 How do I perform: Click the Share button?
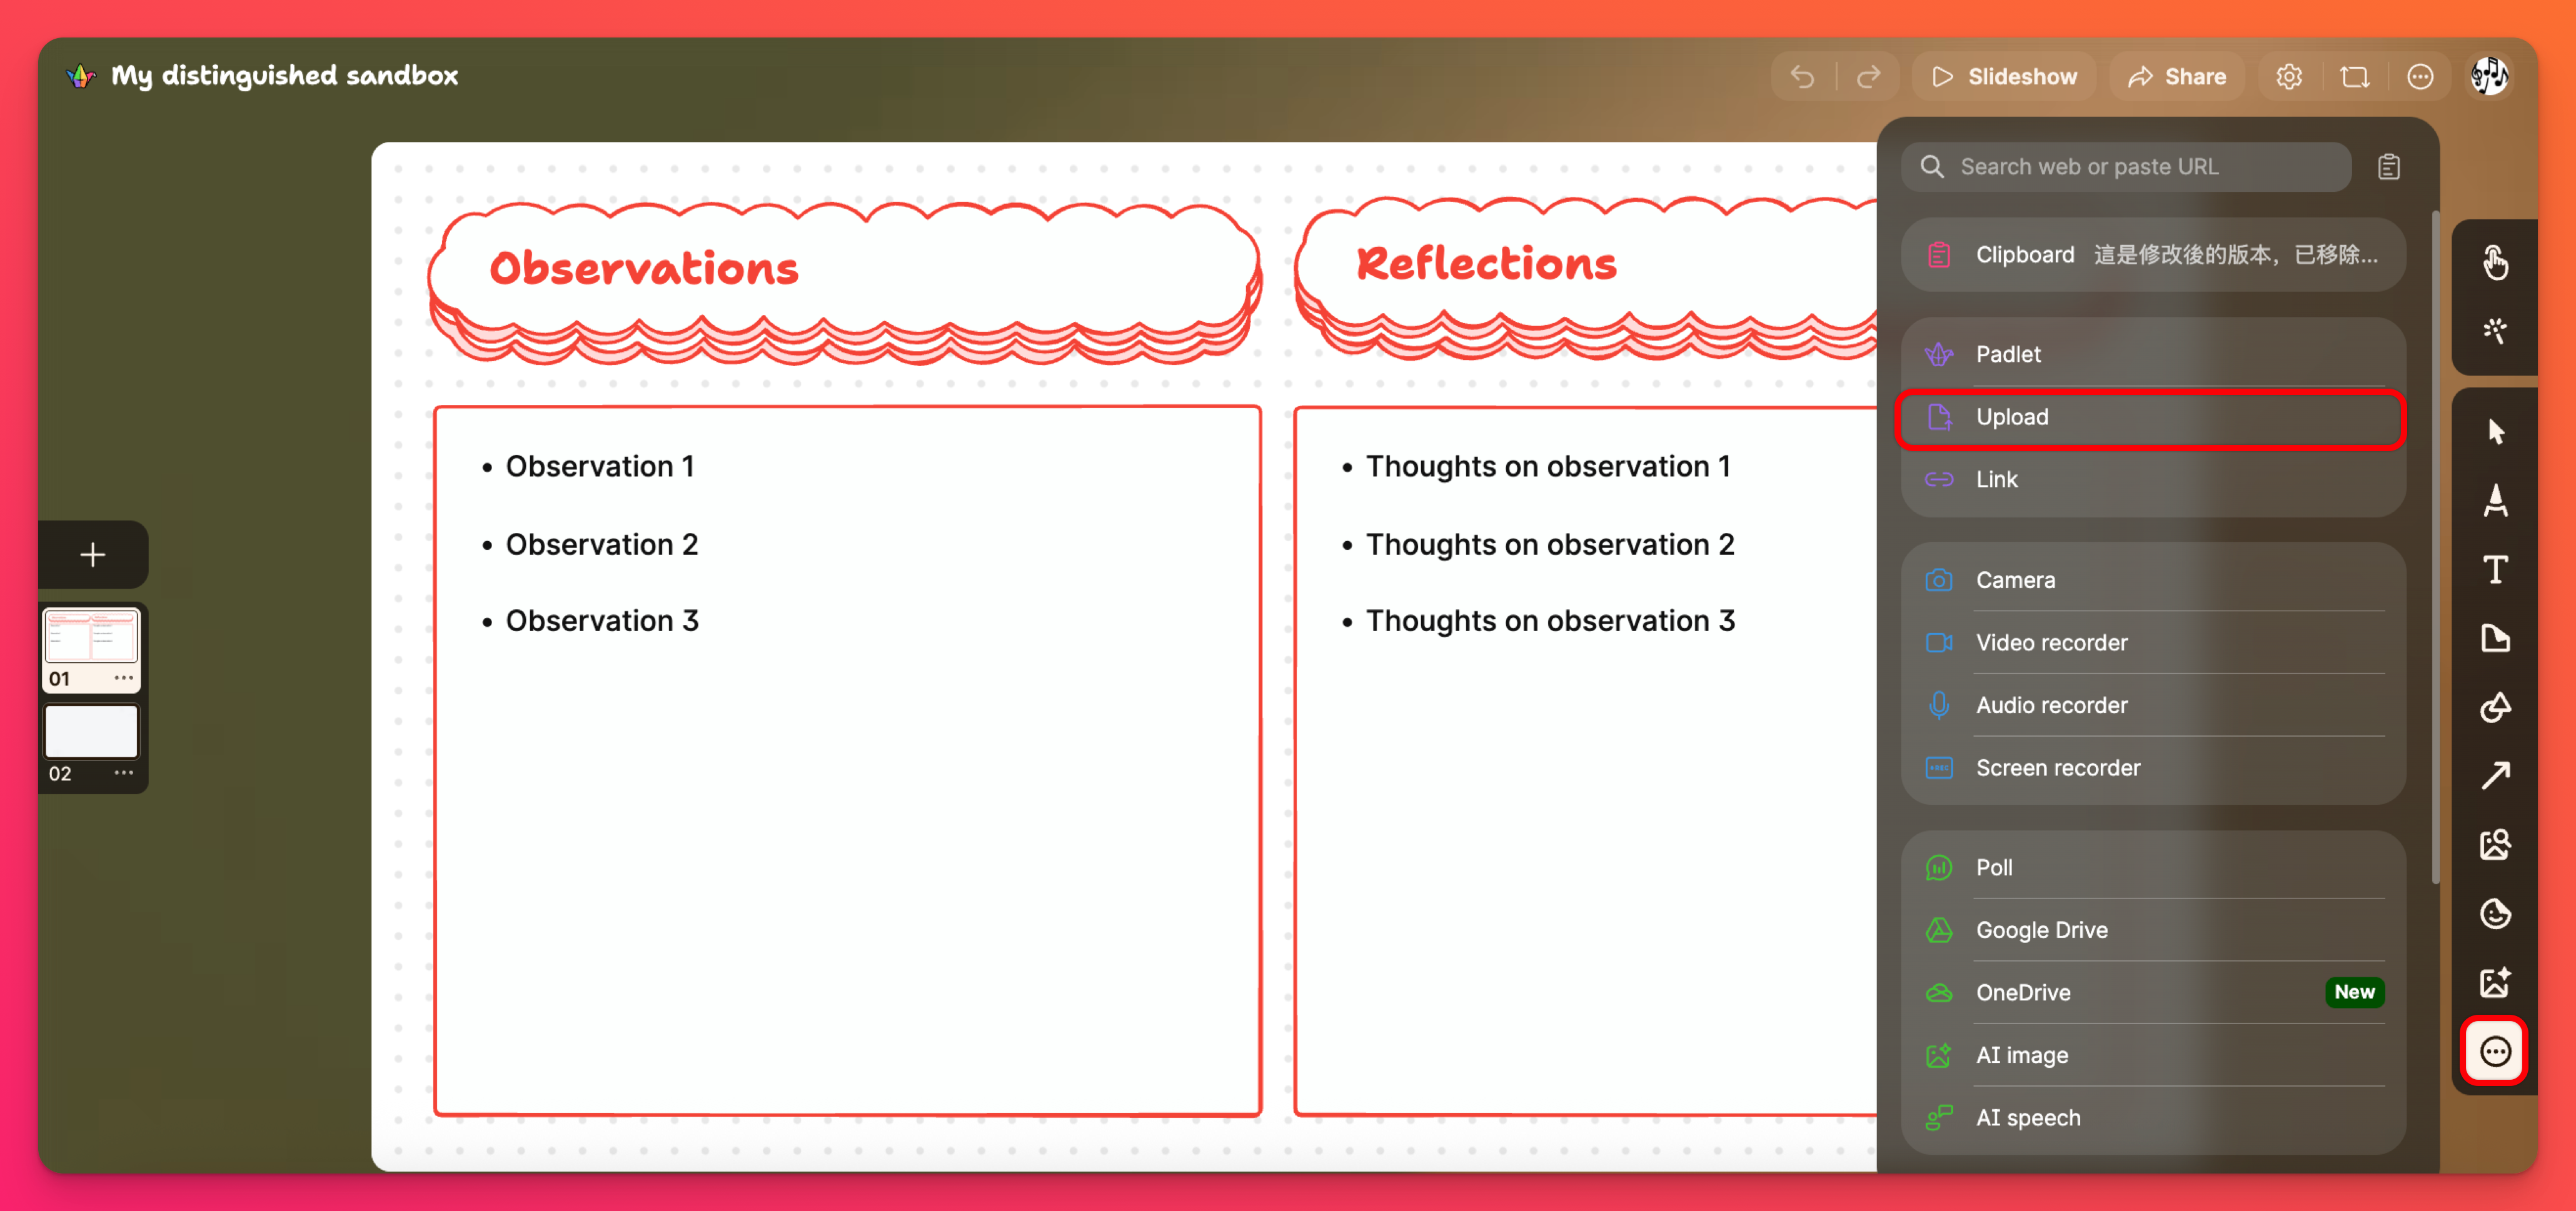2176,77
